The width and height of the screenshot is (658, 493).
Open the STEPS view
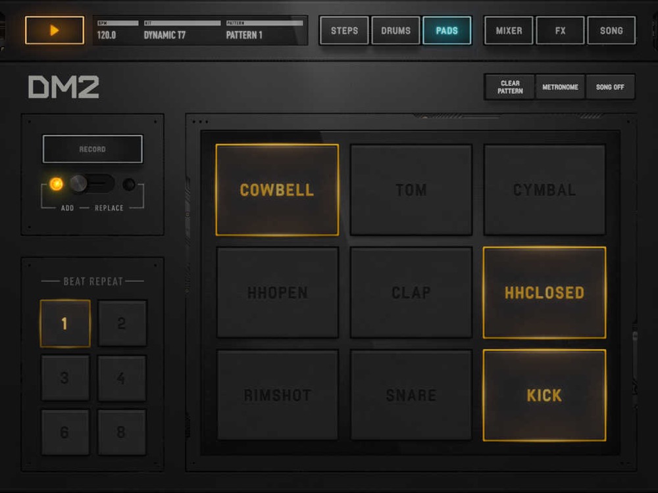click(343, 30)
